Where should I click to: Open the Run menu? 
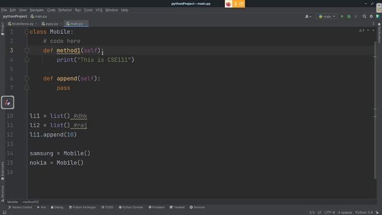click(78, 10)
